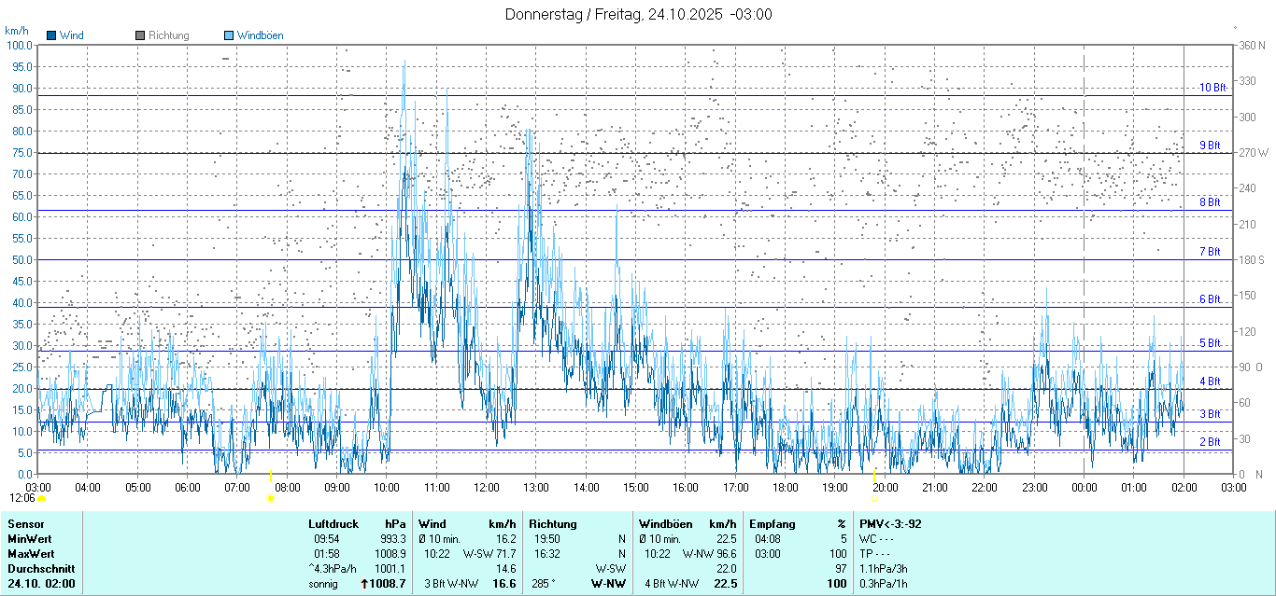Select the 8 Bft threshold label

tap(1211, 202)
